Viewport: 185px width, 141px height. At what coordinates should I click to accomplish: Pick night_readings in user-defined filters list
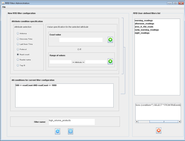(x=142, y=33)
